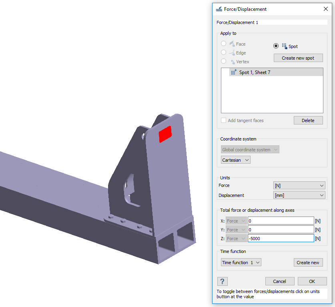
Task: Click the Force/Displacement dialog title icon
Action: coord(219,9)
